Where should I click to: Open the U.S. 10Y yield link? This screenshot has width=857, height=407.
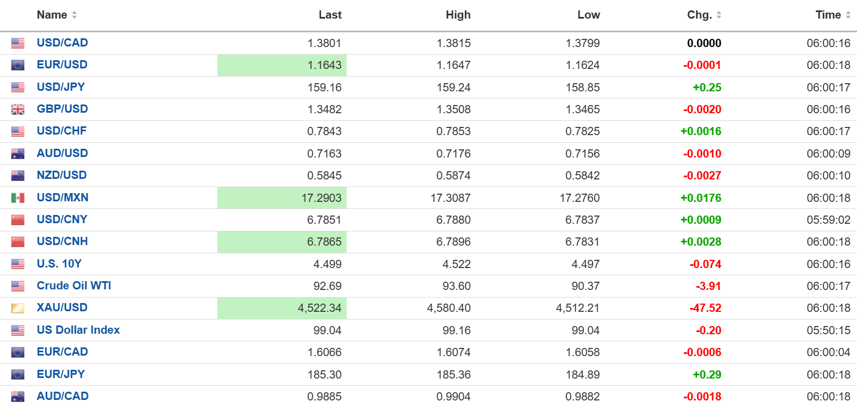tap(59, 264)
